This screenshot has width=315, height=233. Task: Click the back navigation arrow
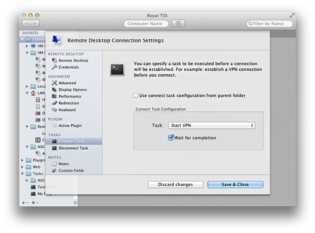coord(26,24)
